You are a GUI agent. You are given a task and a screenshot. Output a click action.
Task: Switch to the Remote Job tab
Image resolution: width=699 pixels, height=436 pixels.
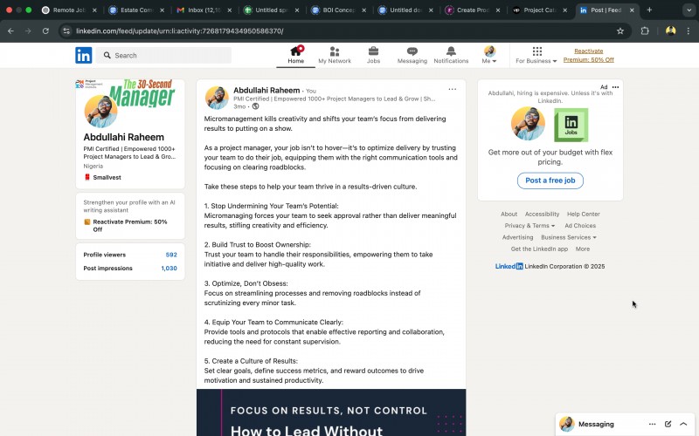[x=69, y=10]
